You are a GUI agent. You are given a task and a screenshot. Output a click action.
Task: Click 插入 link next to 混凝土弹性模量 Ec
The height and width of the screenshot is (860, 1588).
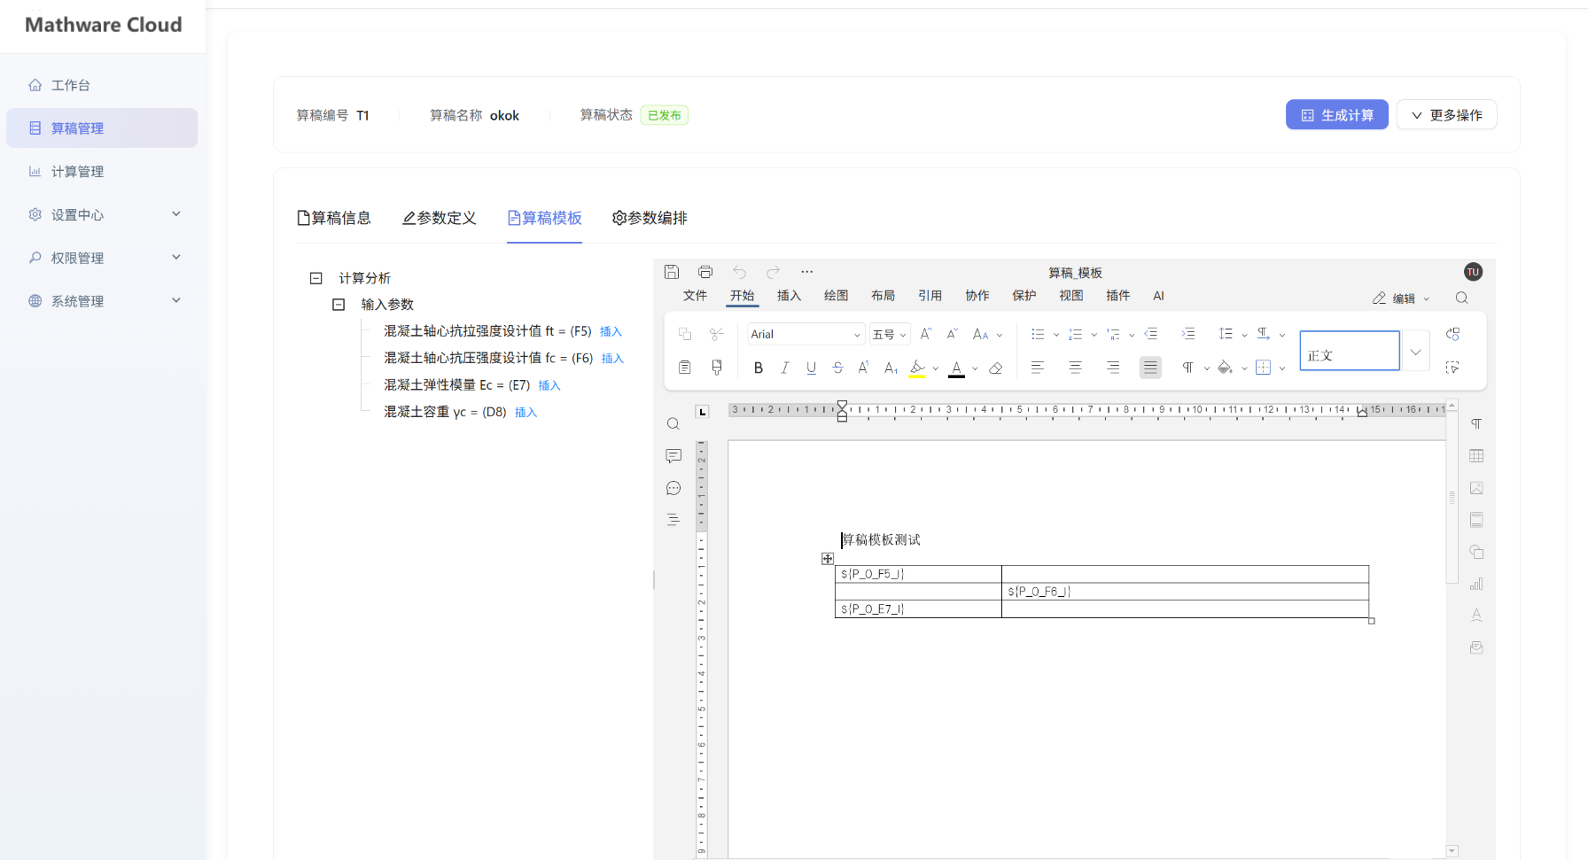point(549,385)
